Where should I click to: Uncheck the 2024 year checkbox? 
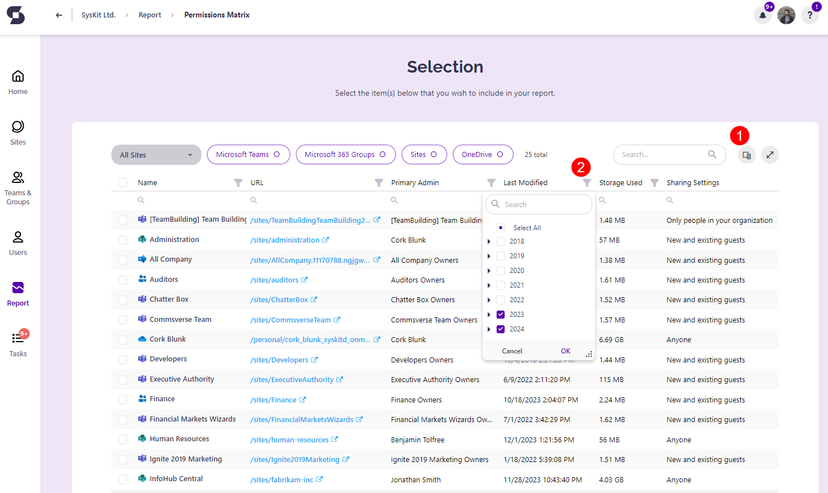(499, 329)
